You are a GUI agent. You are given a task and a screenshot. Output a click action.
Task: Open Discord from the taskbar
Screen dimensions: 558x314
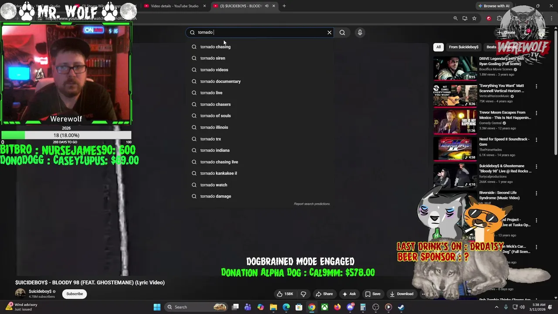[x=350, y=307]
